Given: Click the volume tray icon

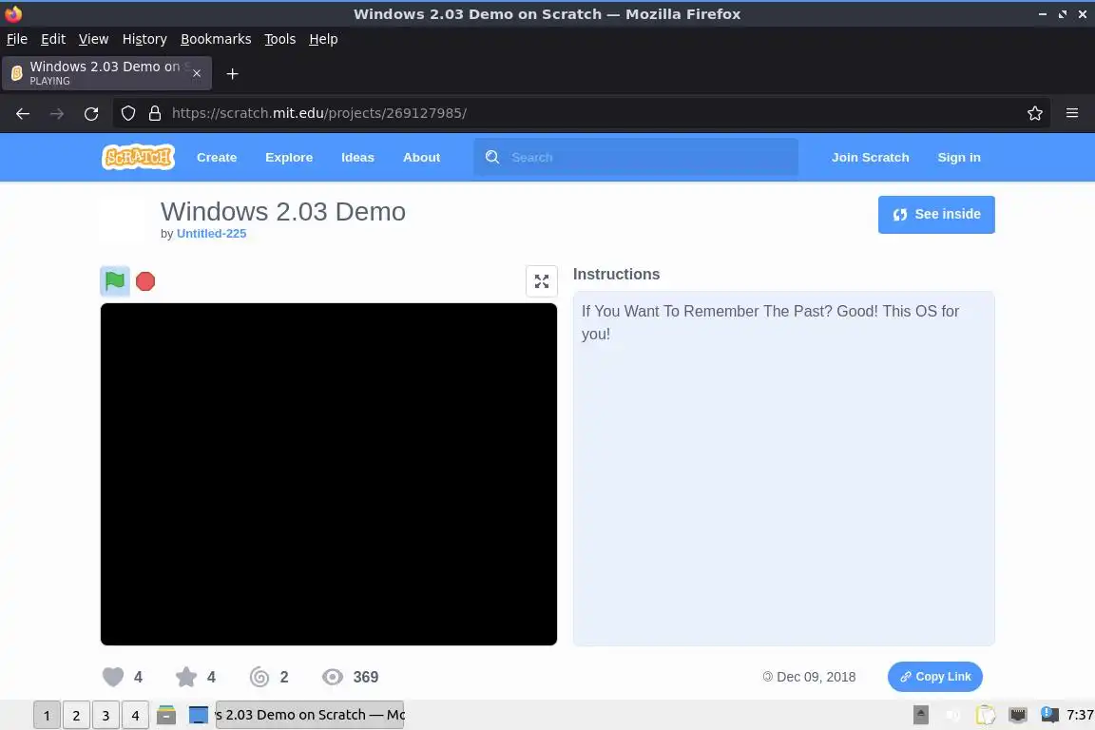Looking at the screenshot, I should (952, 715).
